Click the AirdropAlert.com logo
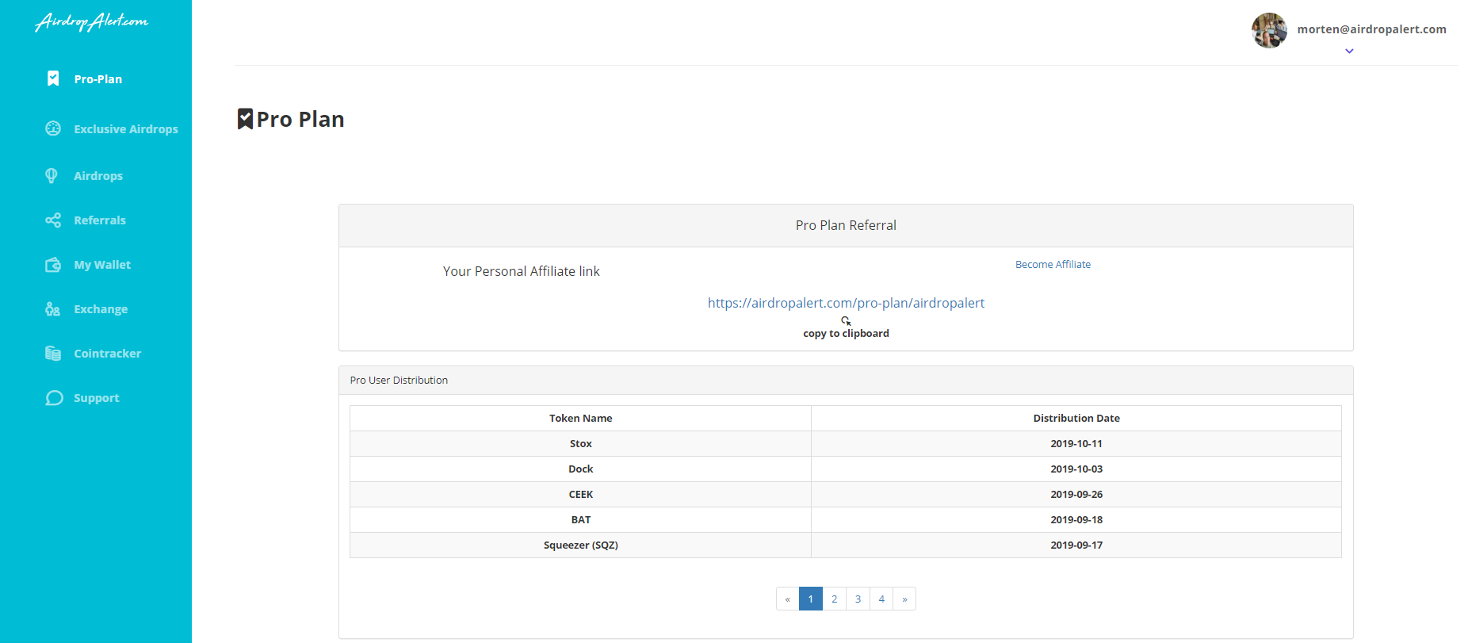The width and height of the screenshot is (1468, 643). (x=91, y=21)
